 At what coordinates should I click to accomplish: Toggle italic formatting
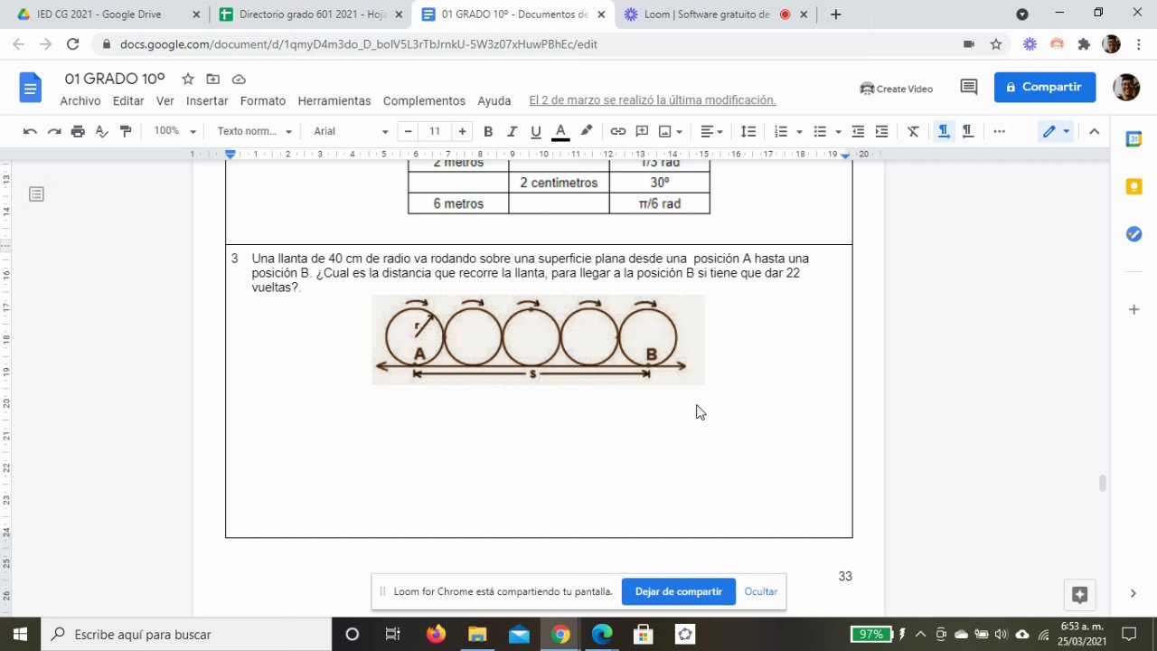pos(512,131)
